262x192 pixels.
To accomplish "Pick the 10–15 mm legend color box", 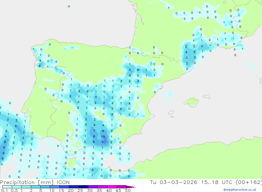I will [55, 187].
